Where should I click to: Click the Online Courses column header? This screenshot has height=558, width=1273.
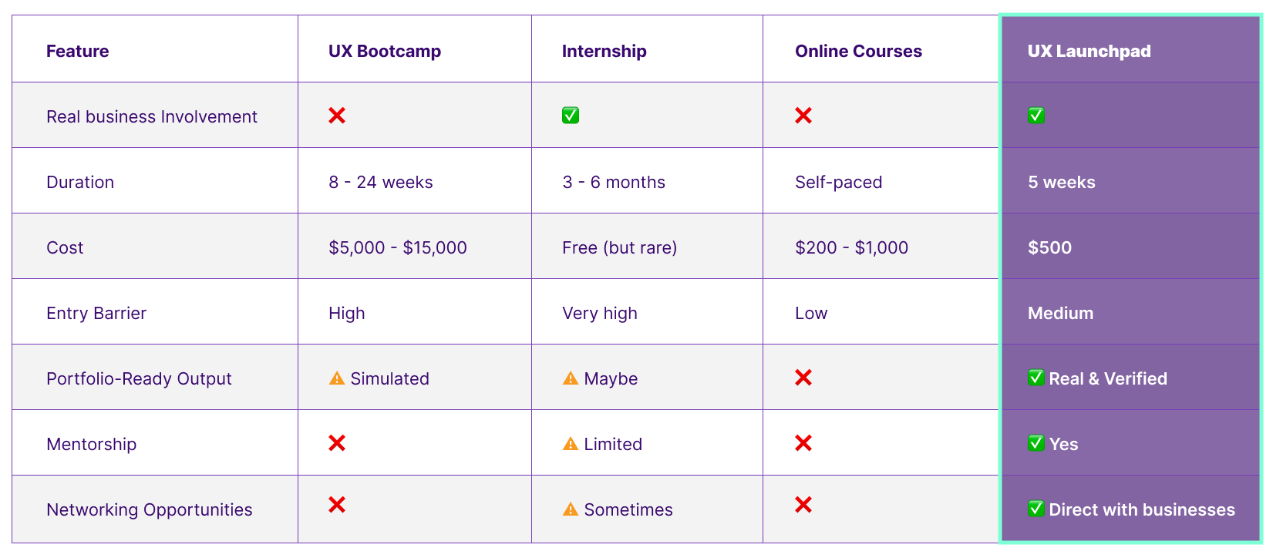pyautogui.click(x=858, y=51)
